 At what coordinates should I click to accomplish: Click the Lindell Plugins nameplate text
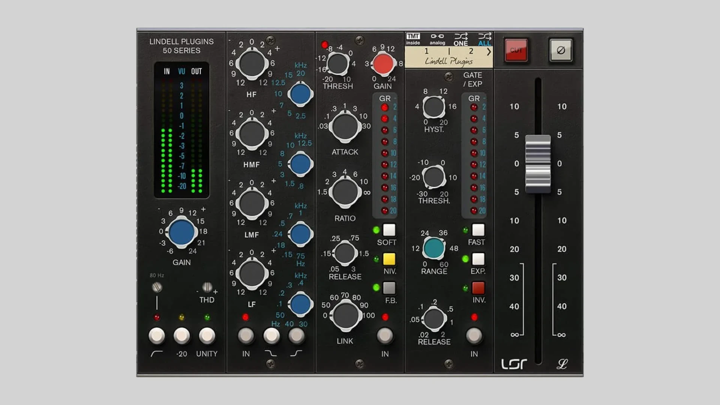pyautogui.click(x=448, y=61)
